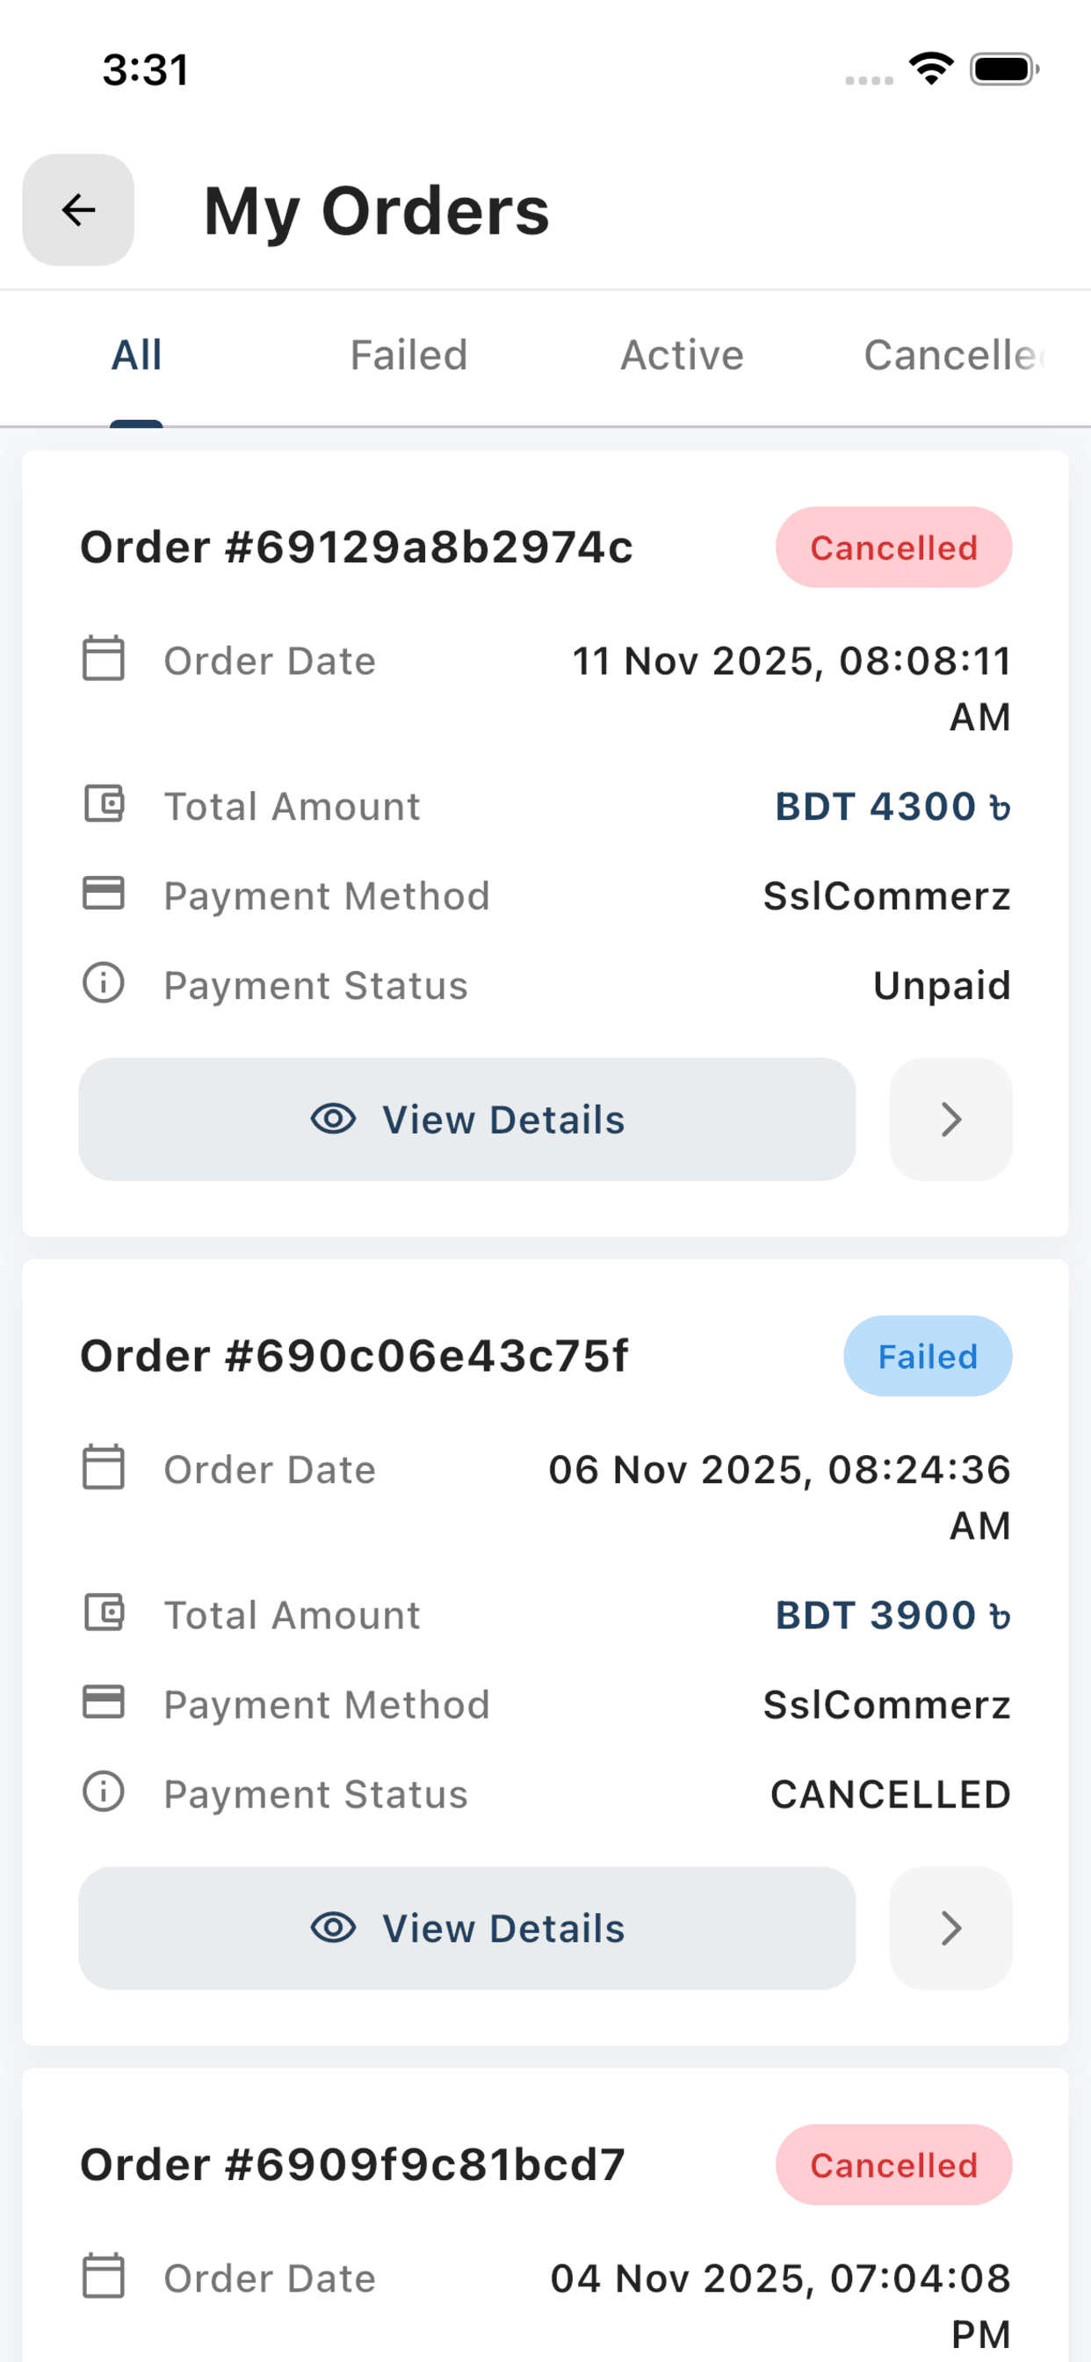Switch to the Failed tab
Screen dimensions: 1091x2362
pyautogui.click(x=408, y=356)
